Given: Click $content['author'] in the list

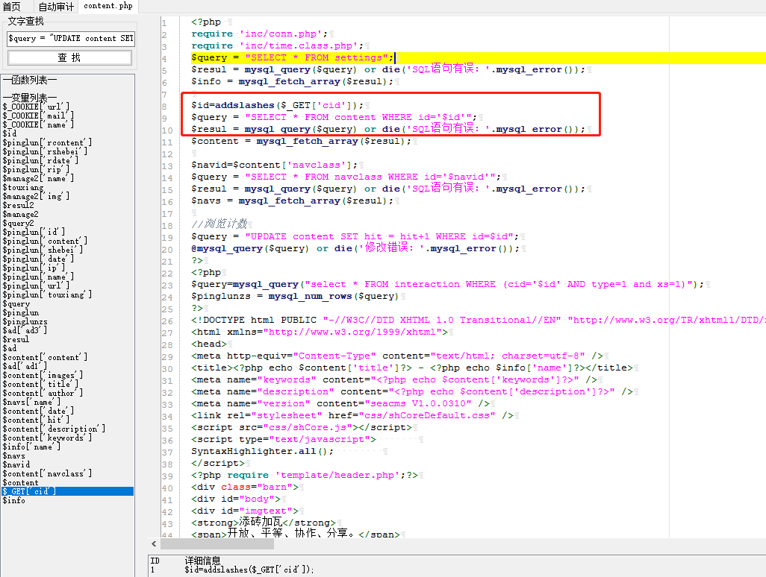Looking at the screenshot, I should coord(43,393).
